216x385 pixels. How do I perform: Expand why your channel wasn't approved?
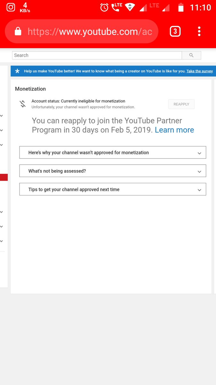[x=113, y=153]
